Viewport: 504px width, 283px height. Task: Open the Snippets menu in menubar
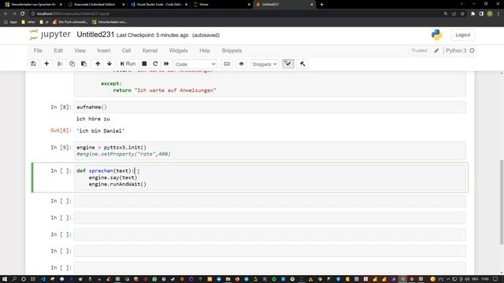pos(232,50)
